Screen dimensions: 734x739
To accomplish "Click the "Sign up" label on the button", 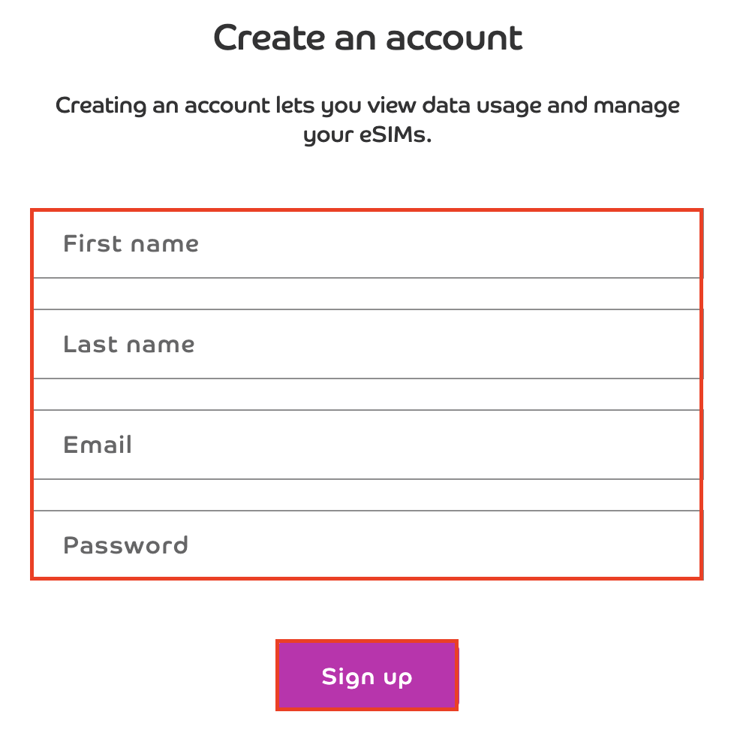I will [x=367, y=677].
